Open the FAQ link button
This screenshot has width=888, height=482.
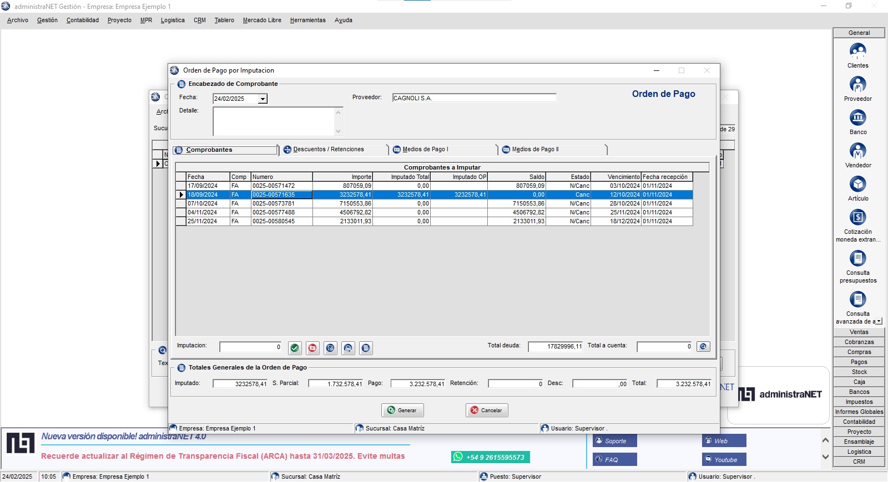(x=615, y=459)
